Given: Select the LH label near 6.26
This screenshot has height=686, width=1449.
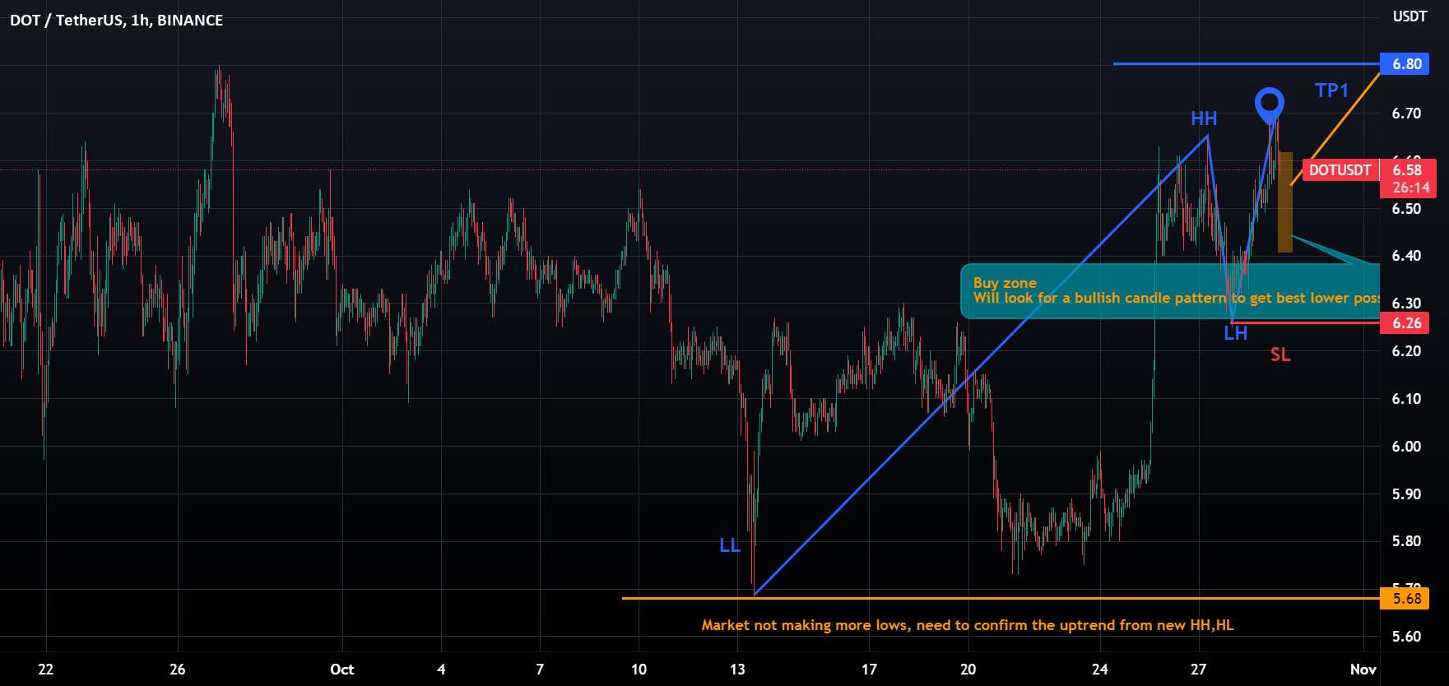Looking at the screenshot, I should [x=1235, y=333].
